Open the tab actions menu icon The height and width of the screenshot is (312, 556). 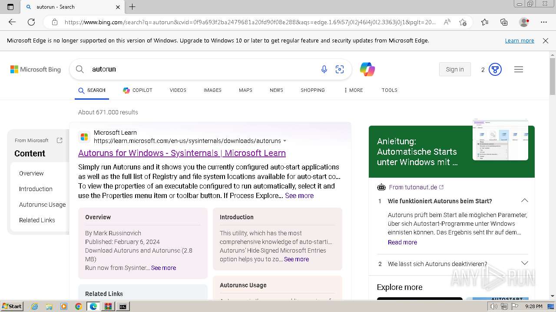(10, 7)
